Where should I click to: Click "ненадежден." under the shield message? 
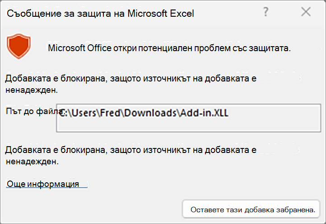click(x=32, y=90)
